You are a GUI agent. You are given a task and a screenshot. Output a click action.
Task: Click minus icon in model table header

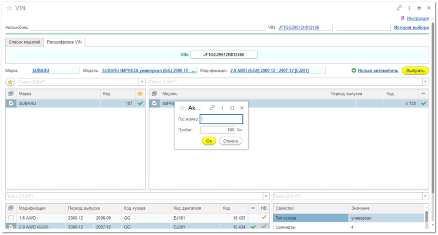(x=423, y=94)
